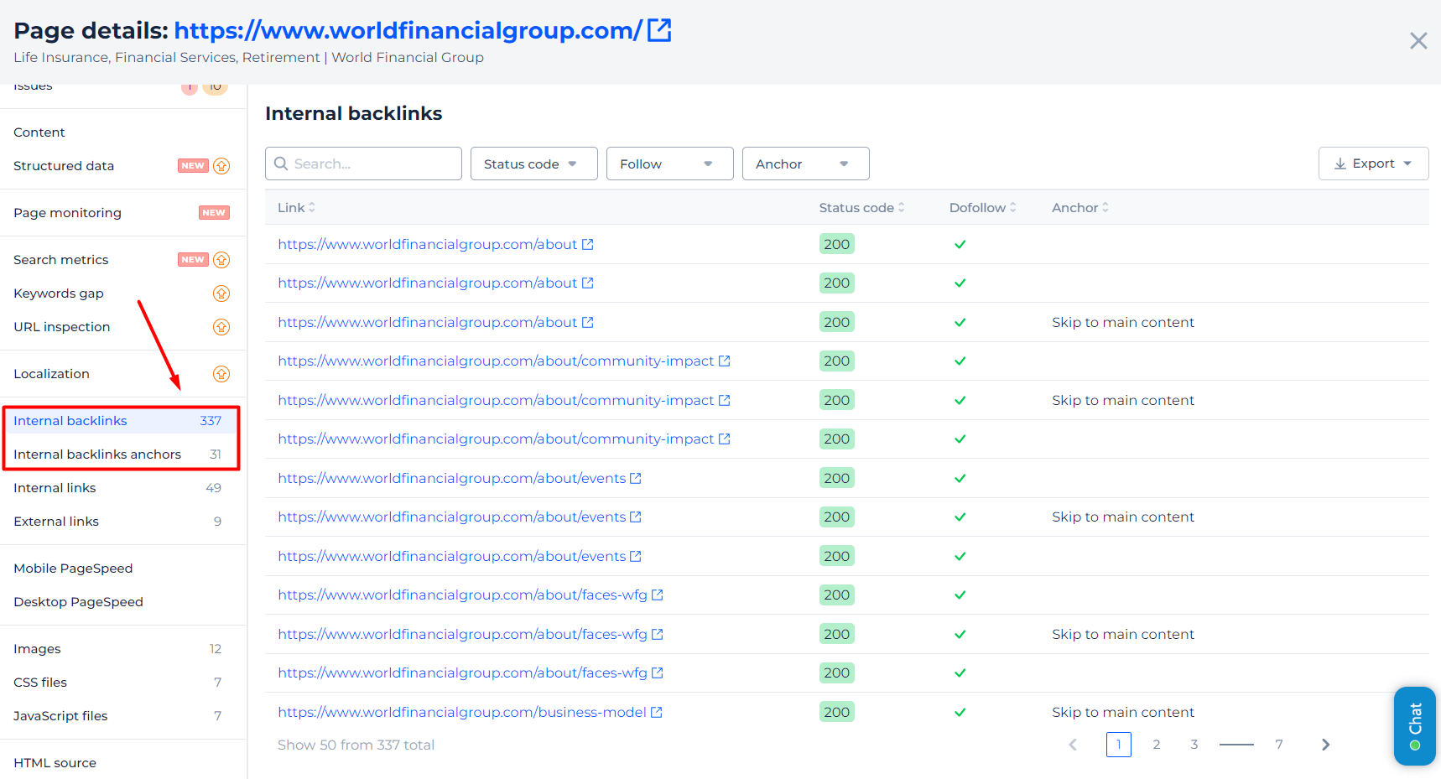
Task: Go to previous page arrow in pagination
Action: [x=1073, y=745]
